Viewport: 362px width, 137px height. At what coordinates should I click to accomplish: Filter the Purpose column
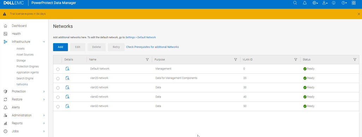pos(236,60)
